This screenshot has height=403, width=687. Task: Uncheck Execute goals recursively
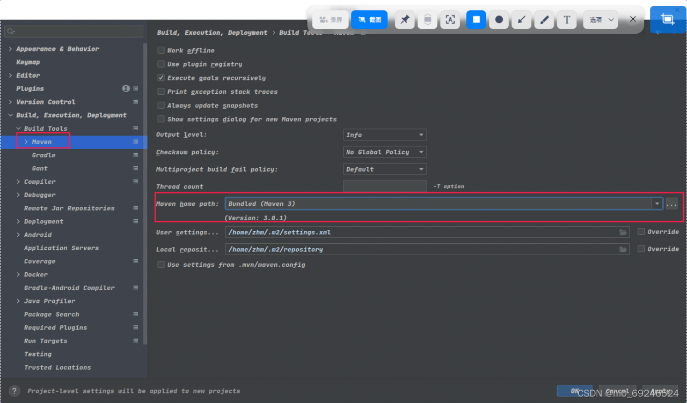(161, 78)
